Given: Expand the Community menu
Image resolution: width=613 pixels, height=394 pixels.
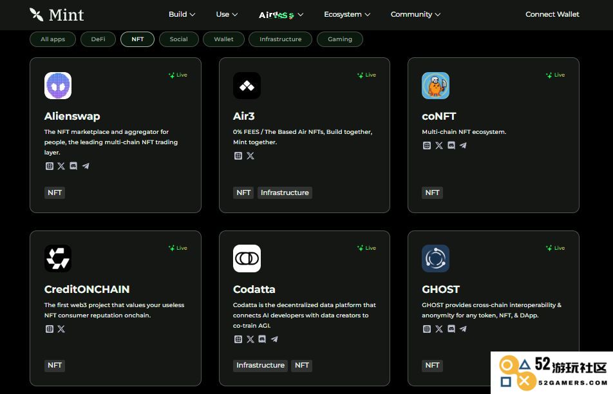Looking at the screenshot, I should point(415,14).
